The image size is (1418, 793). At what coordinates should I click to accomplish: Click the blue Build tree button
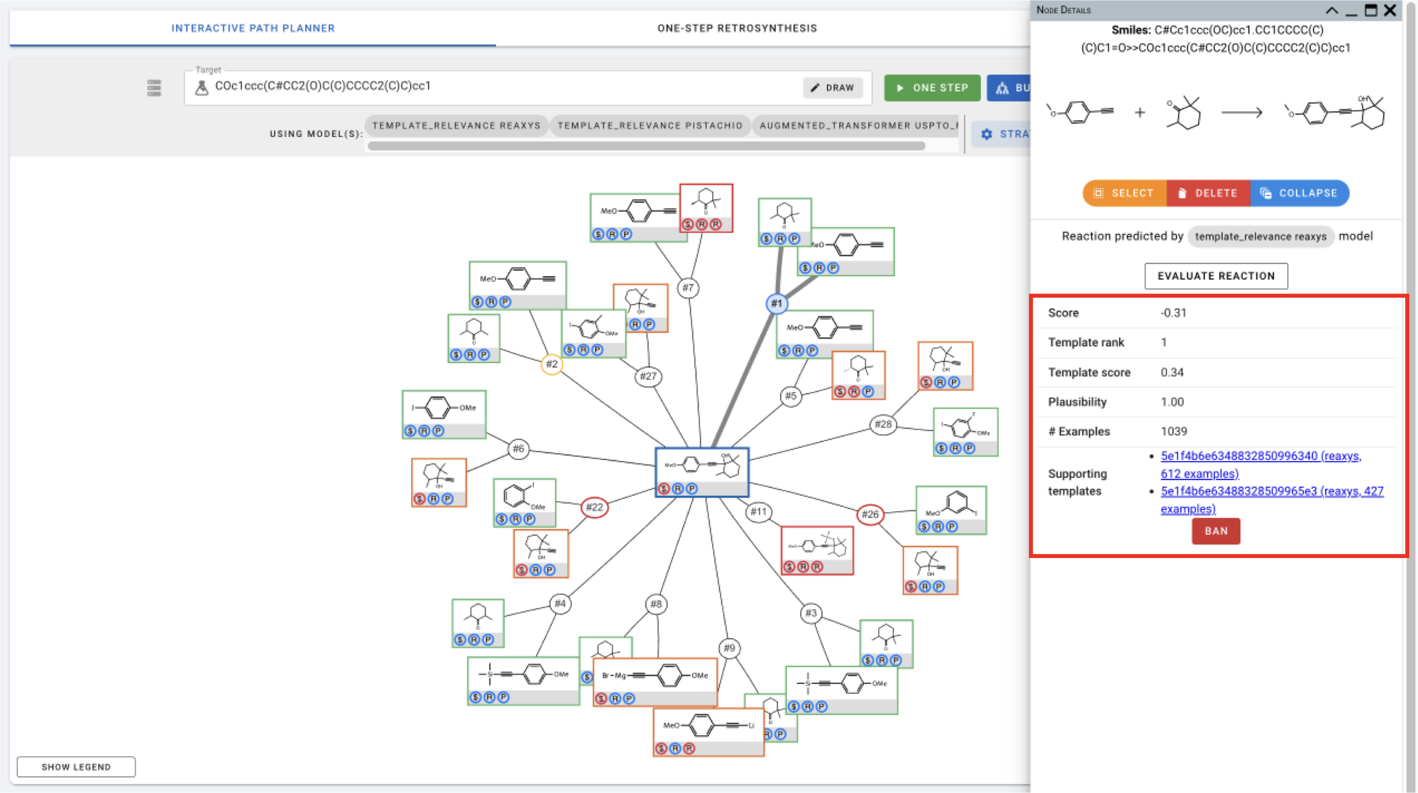[x=1008, y=87]
